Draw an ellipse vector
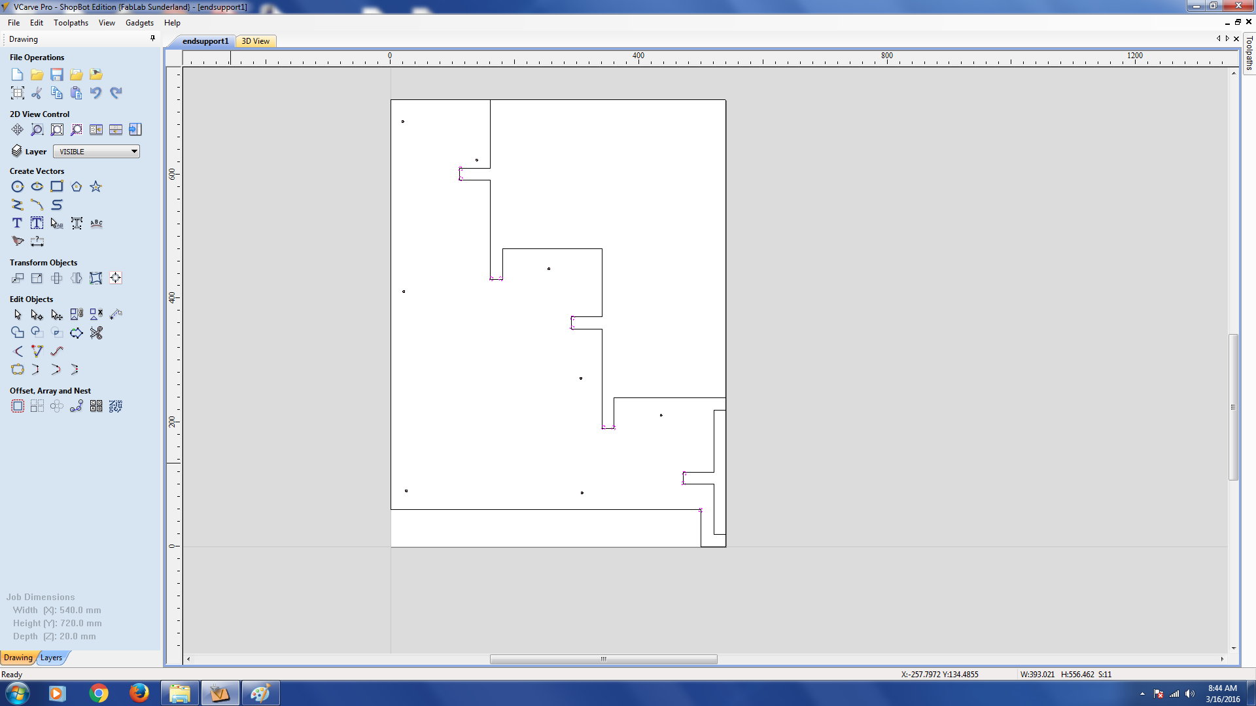The image size is (1256, 706). (x=37, y=186)
